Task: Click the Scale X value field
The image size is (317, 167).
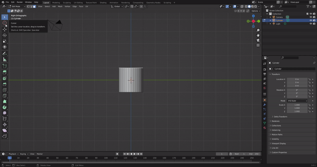Action: [297, 105]
